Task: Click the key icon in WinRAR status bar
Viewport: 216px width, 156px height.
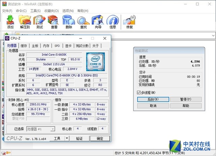Action: (x=8, y=153)
